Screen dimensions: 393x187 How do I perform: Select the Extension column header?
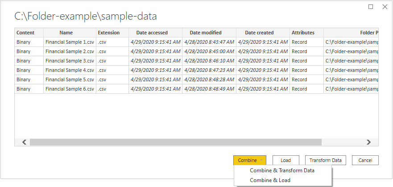point(109,33)
